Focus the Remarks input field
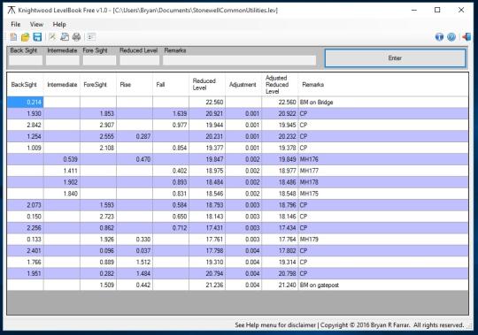 [x=239, y=60]
